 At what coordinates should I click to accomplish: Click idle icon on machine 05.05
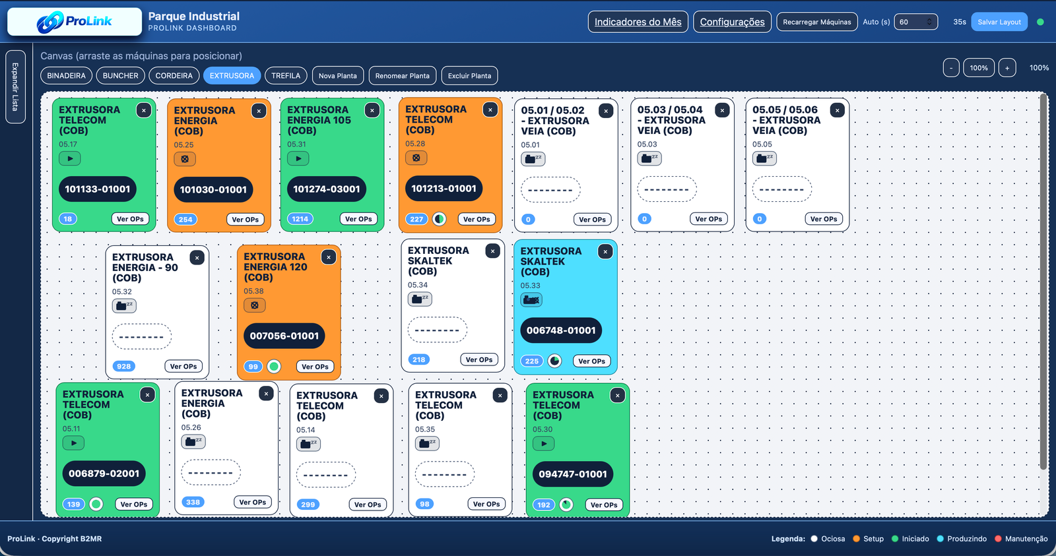click(764, 158)
